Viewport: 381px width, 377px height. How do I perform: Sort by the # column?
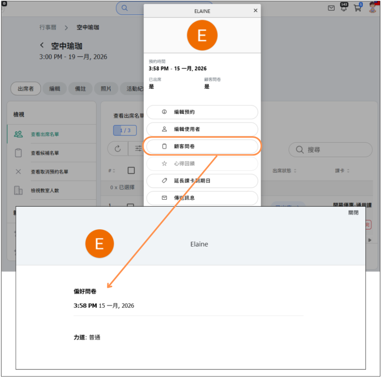click(112, 171)
